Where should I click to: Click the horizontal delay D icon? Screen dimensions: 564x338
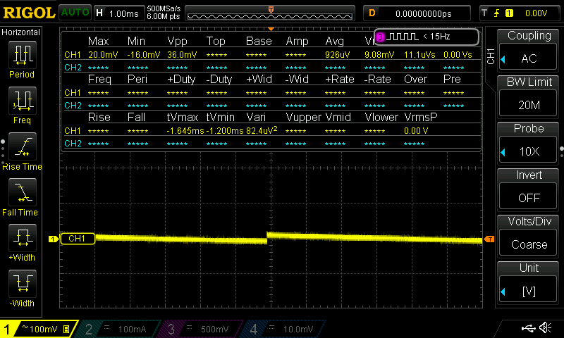coord(372,13)
